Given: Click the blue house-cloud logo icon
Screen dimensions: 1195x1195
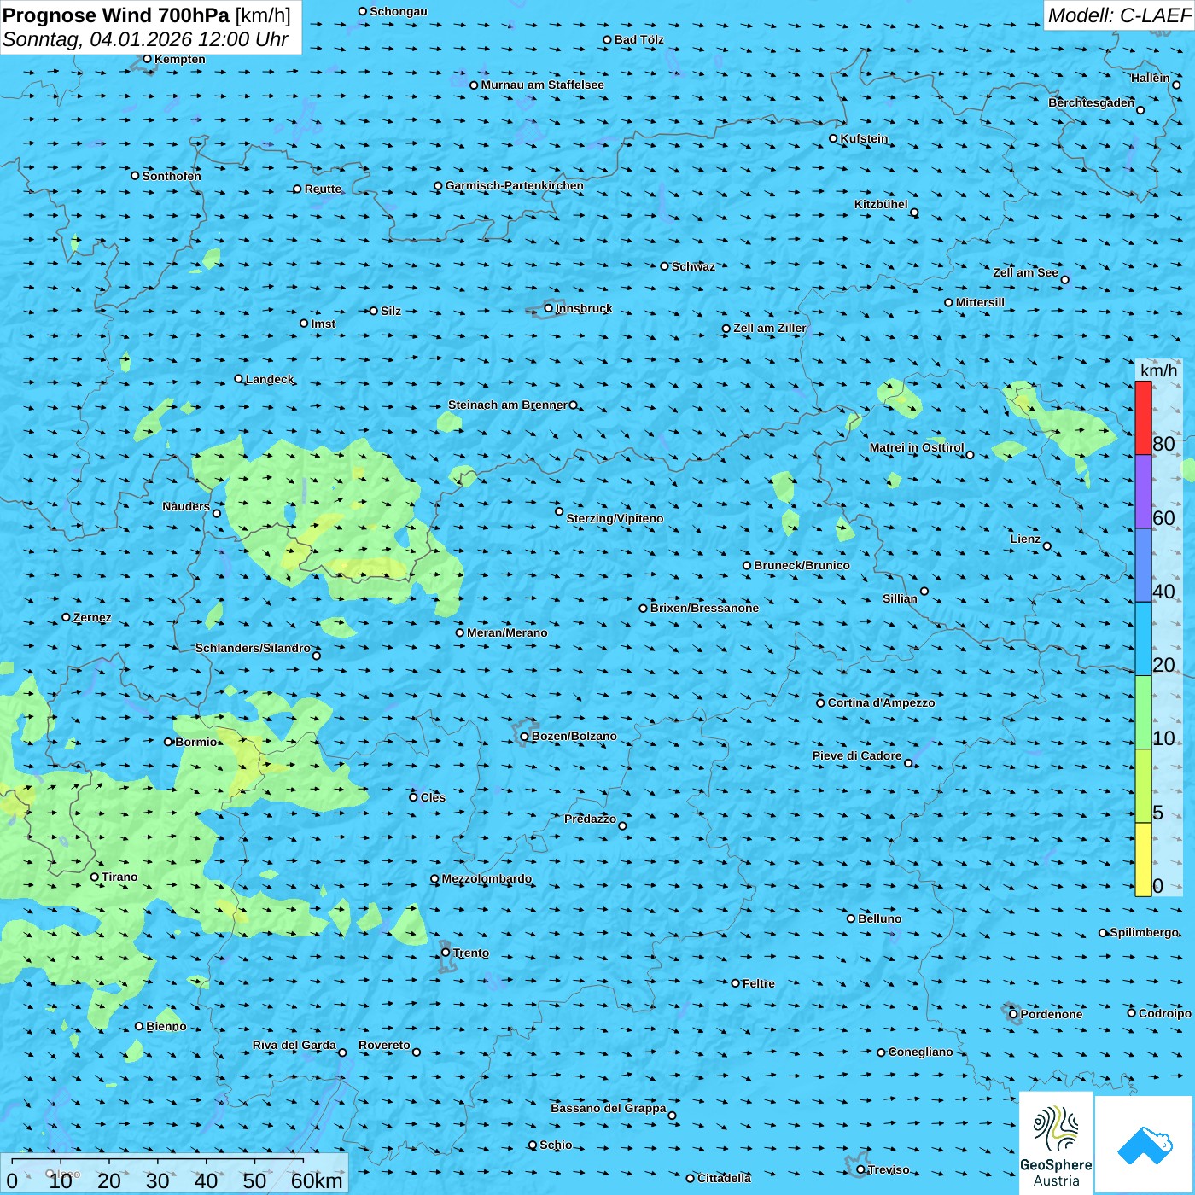Looking at the screenshot, I should [x=1145, y=1145].
